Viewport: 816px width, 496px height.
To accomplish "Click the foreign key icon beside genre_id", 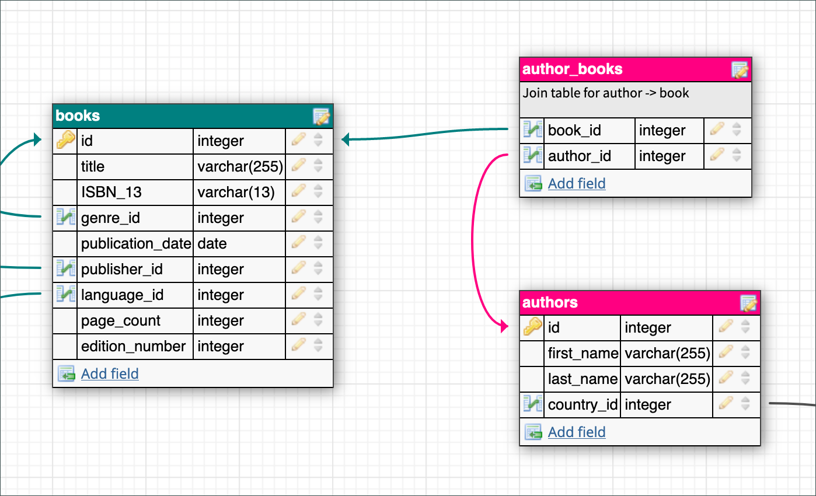I will point(66,218).
